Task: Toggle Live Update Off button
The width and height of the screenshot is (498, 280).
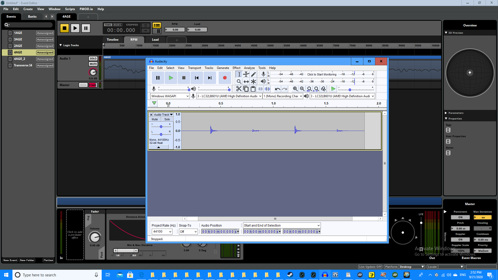Action: (370, 267)
